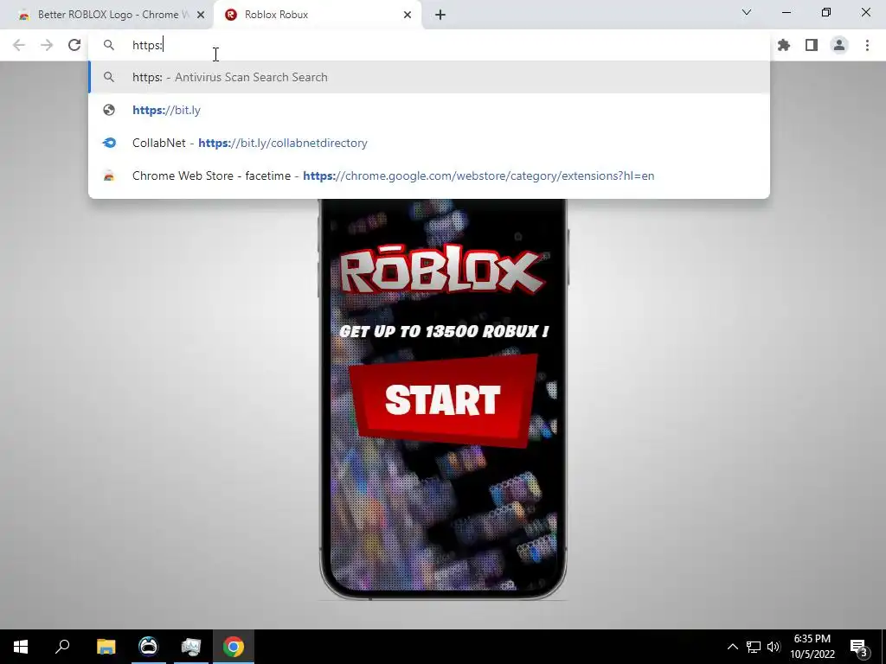Open the Windows Start menu
This screenshot has width=886, height=664.
(x=21, y=647)
